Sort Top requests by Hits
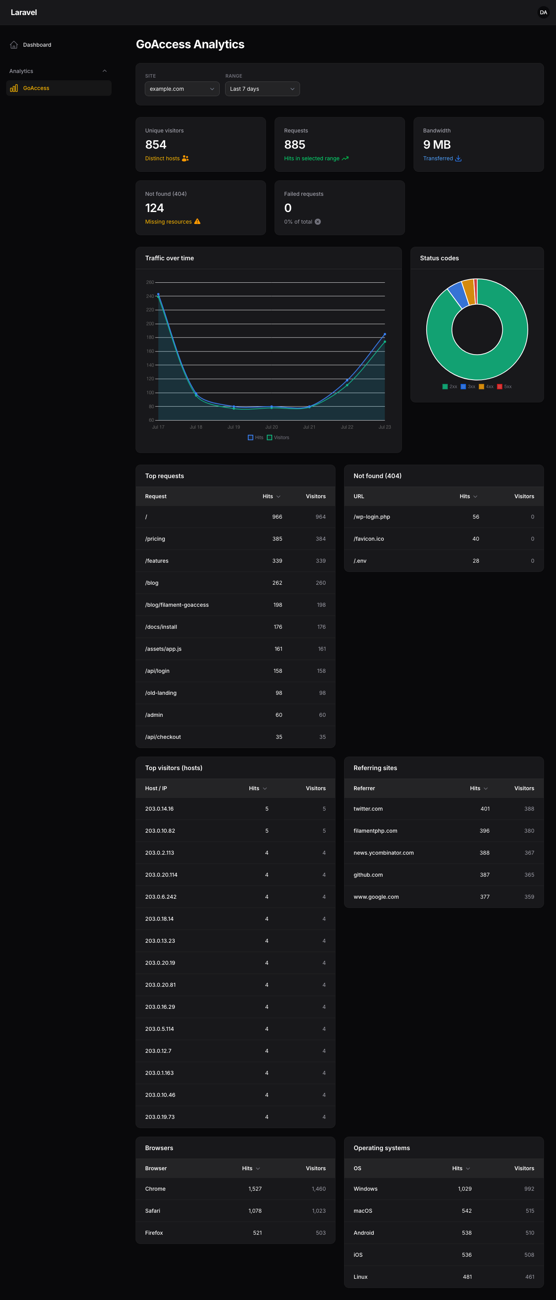 pos(271,497)
